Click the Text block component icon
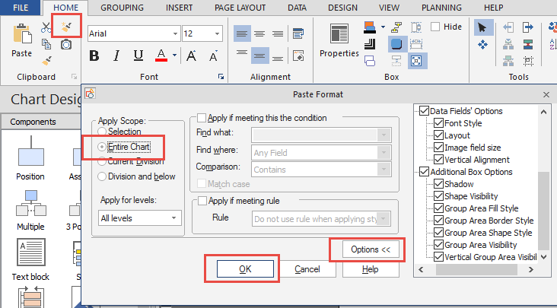This screenshot has height=308, width=557. coord(31,252)
